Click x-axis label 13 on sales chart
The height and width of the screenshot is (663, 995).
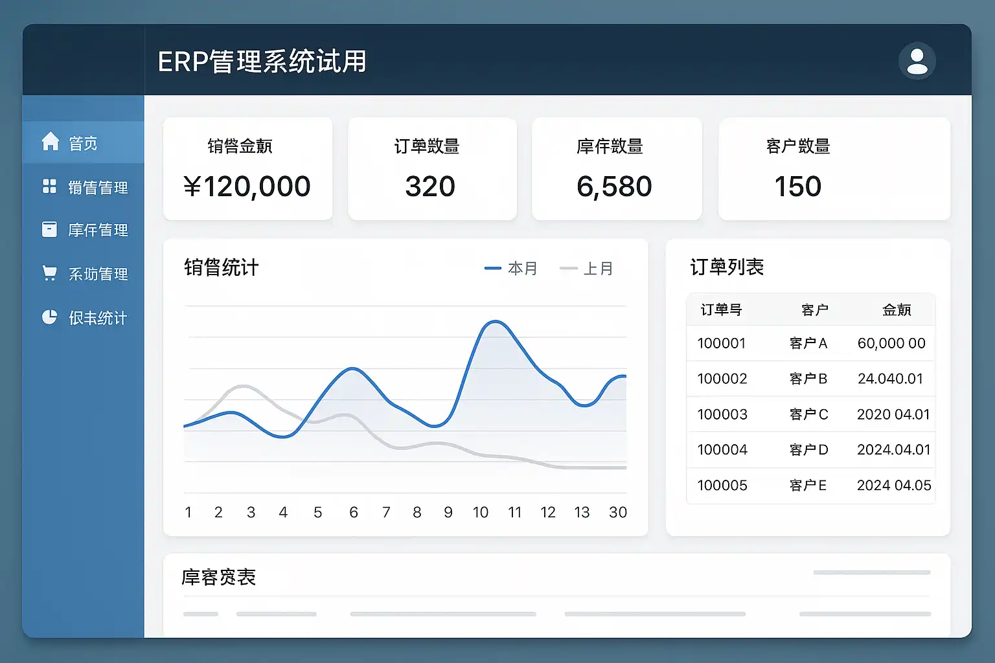click(582, 512)
